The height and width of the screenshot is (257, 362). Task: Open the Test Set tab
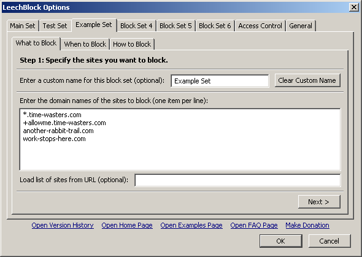coord(55,26)
